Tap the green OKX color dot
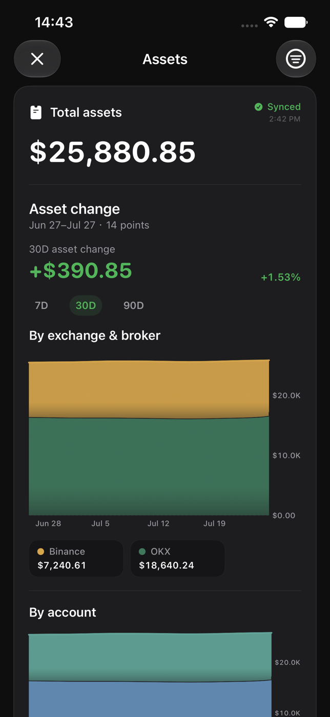The width and height of the screenshot is (330, 717). click(x=142, y=552)
